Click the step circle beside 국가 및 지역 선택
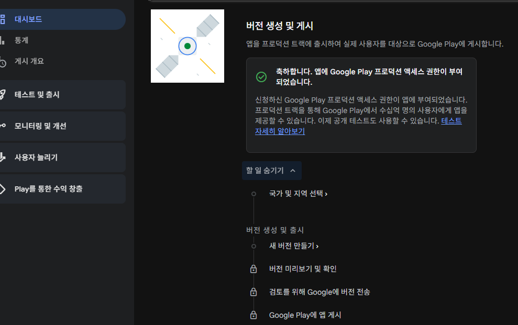The image size is (518, 325). click(254, 194)
